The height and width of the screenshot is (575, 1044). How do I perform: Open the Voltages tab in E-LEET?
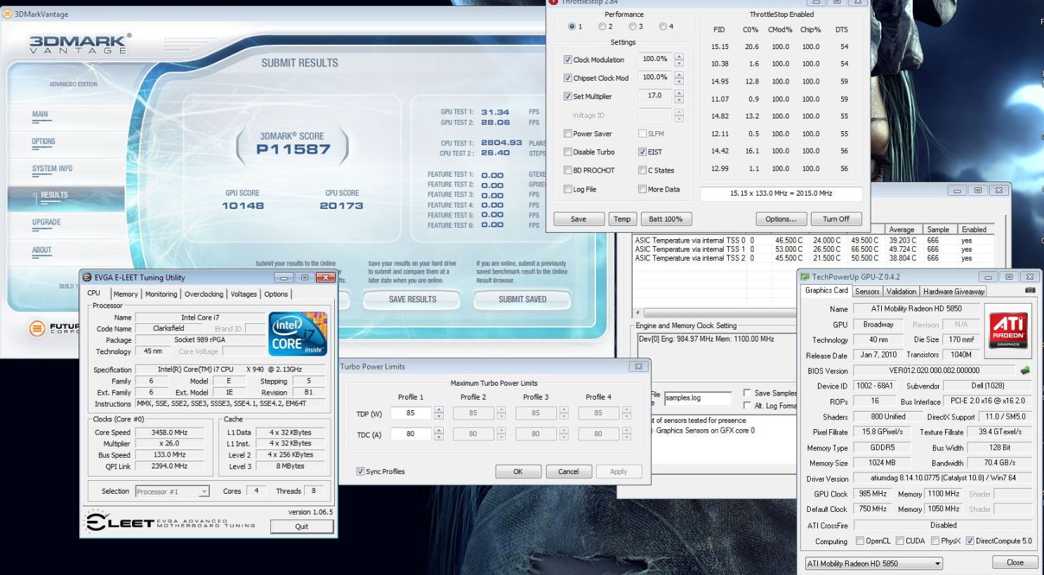coord(244,294)
